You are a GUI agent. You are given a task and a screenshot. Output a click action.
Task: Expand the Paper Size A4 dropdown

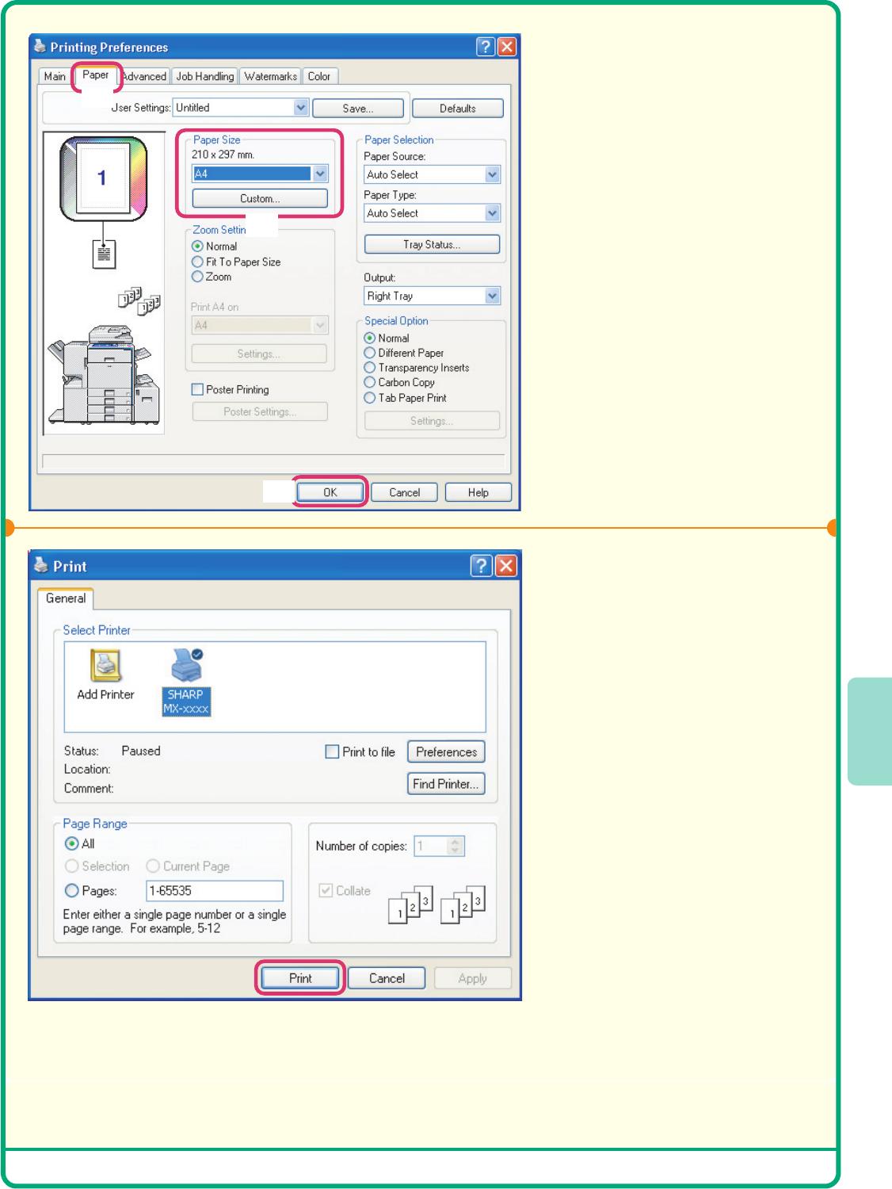[x=320, y=174]
